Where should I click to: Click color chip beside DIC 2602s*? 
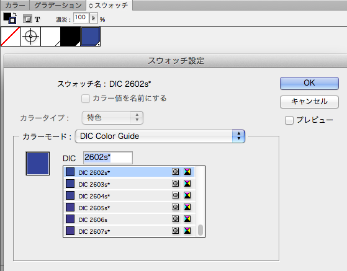coord(70,172)
